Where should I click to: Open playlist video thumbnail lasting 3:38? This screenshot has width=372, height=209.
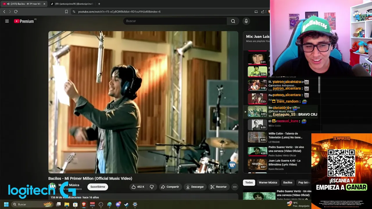pyautogui.click(x=257, y=85)
